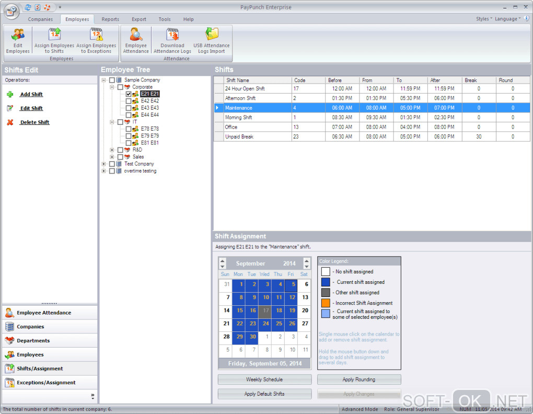The image size is (533, 414).
Task: Click September 17 on the calendar
Action: click(x=265, y=310)
